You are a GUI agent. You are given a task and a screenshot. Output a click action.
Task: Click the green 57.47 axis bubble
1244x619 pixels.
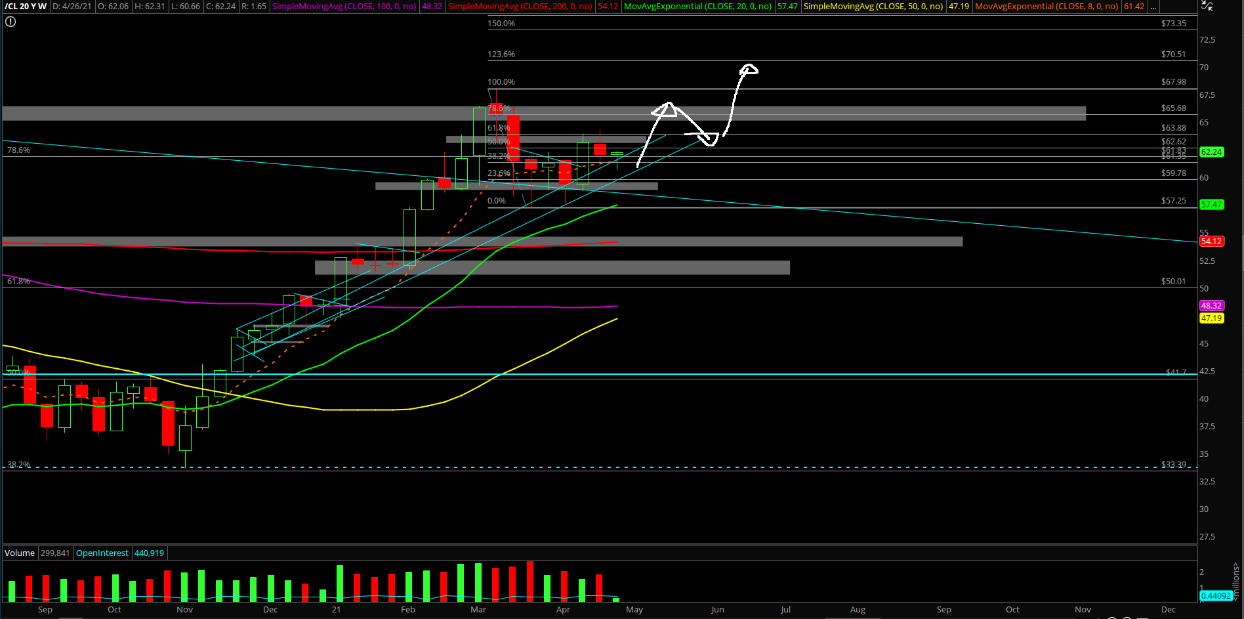[1211, 204]
